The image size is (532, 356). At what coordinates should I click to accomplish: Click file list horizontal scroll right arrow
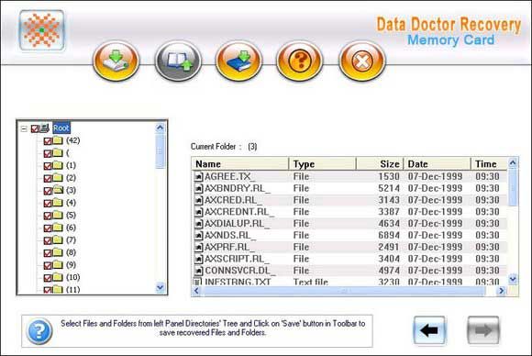[x=502, y=291]
